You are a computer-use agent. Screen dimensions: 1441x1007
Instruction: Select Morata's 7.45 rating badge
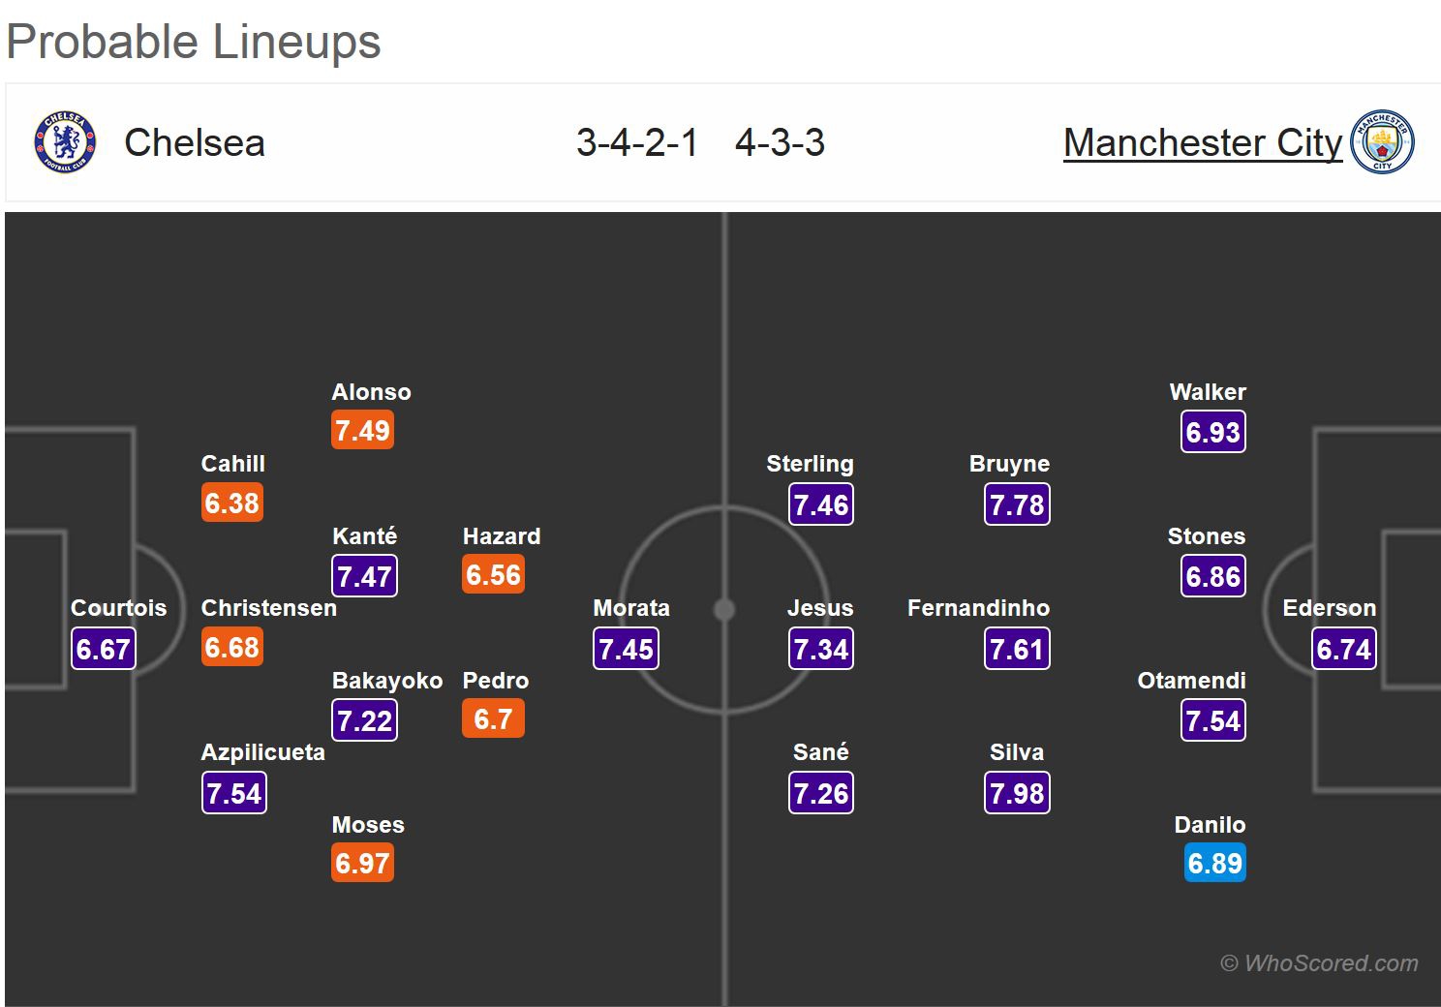click(x=626, y=649)
